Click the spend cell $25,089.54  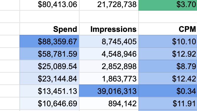[49, 66]
